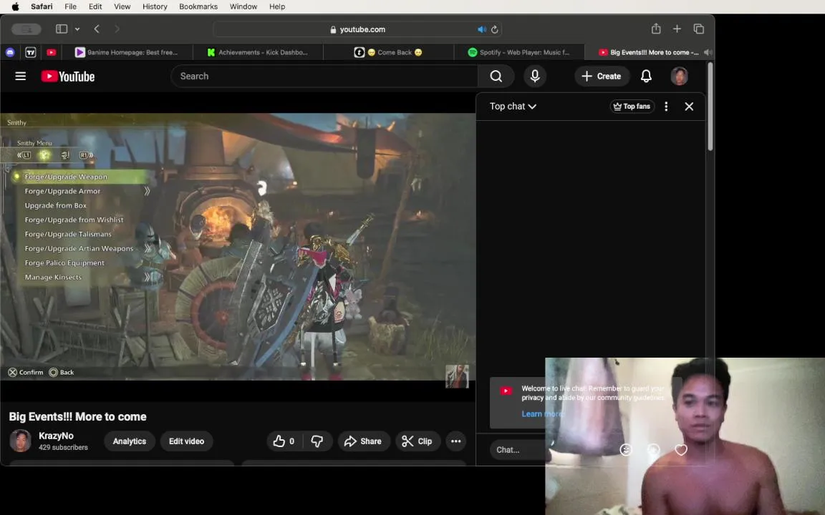The height and width of the screenshot is (515, 825).
Task: Open the File menu
Action: pyautogui.click(x=70, y=7)
